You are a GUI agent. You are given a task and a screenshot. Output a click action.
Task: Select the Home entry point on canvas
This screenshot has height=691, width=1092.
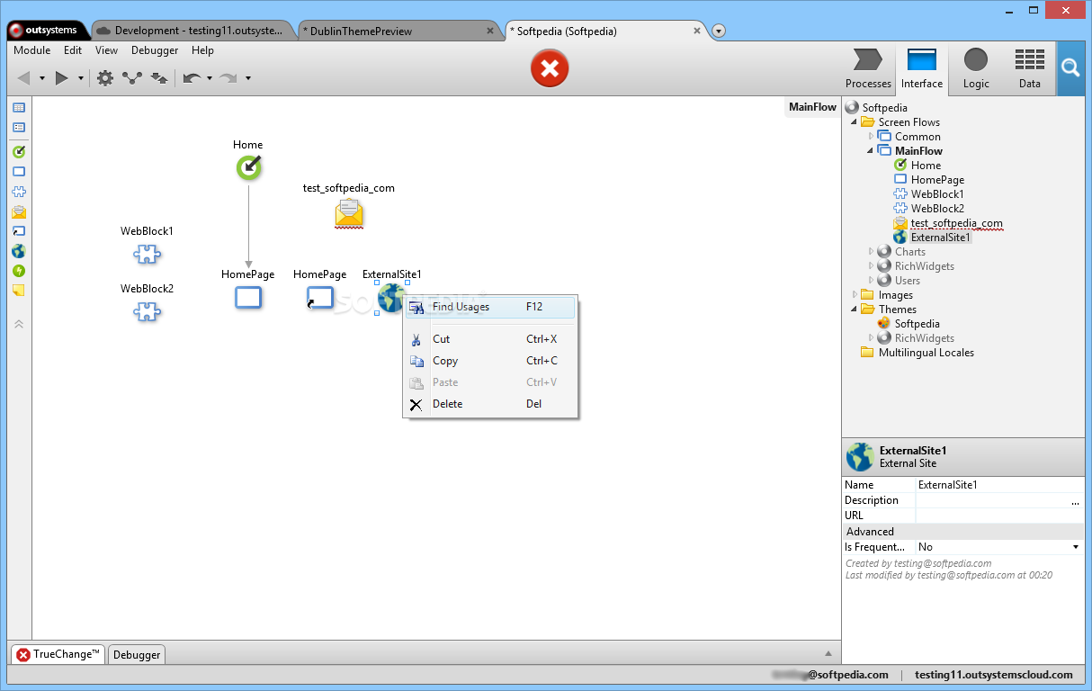pos(249,167)
